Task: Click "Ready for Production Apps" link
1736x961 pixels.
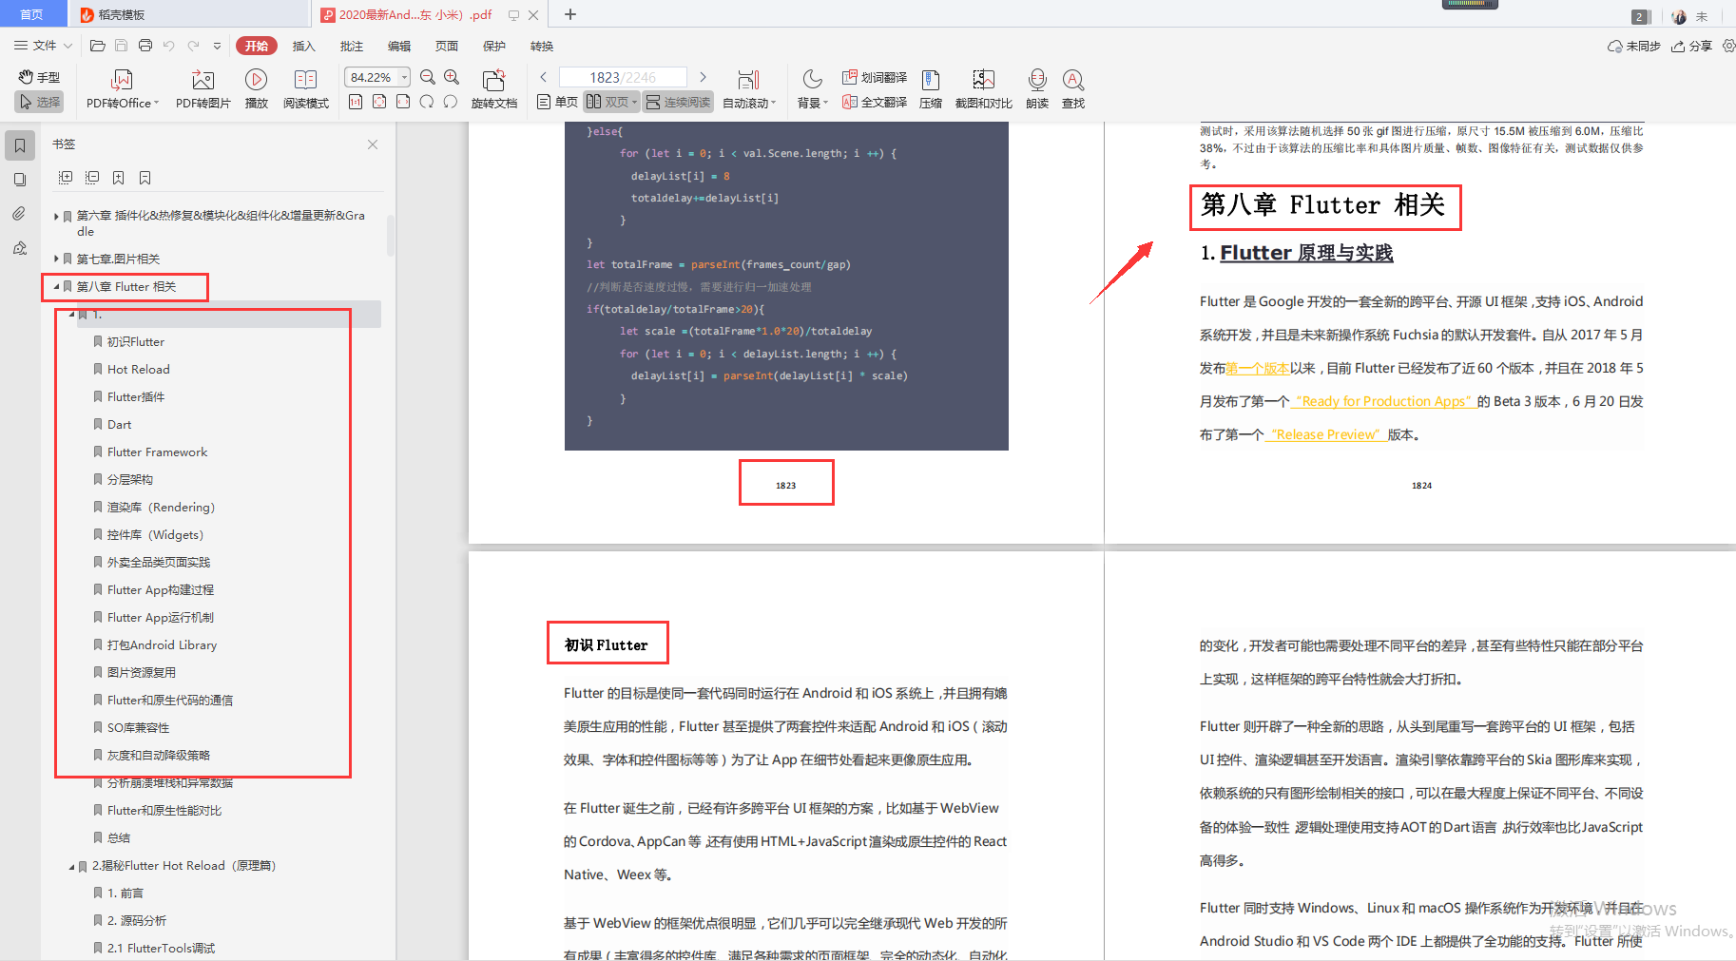Action: tap(1383, 401)
